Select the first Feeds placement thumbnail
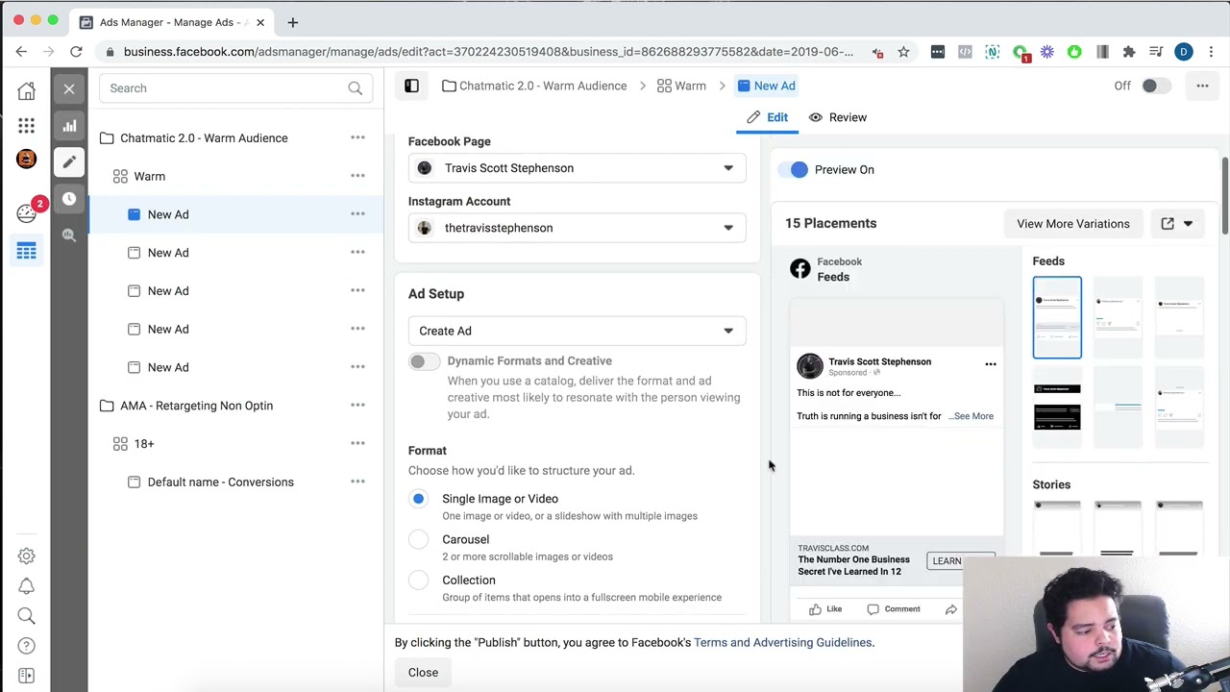 coord(1057,317)
